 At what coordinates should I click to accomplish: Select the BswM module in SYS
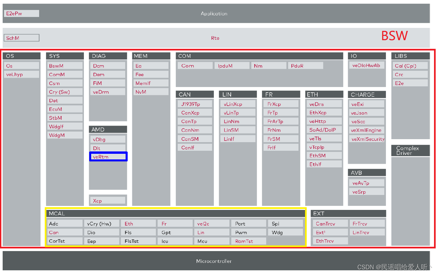pyautogui.click(x=65, y=66)
